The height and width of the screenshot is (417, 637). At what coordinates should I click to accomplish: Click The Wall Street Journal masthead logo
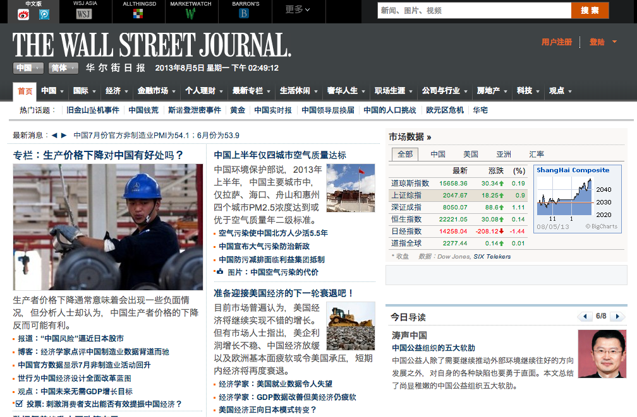(152, 45)
